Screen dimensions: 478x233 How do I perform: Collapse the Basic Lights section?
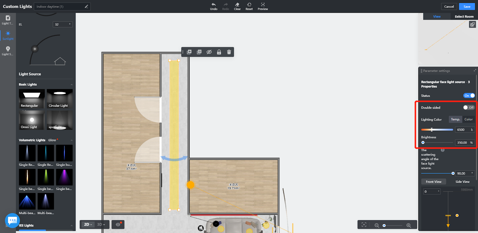point(72,85)
